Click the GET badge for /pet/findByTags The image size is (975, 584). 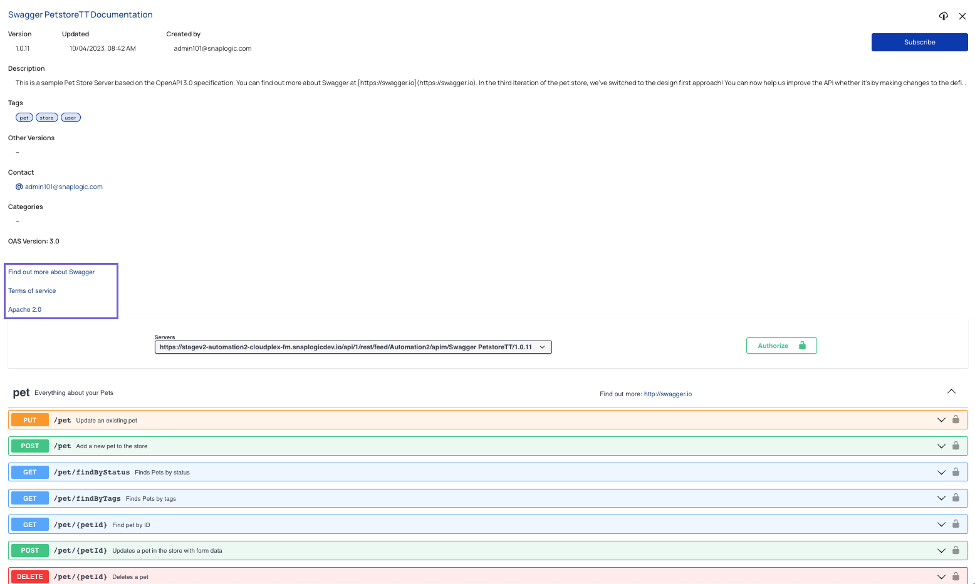click(x=30, y=498)
